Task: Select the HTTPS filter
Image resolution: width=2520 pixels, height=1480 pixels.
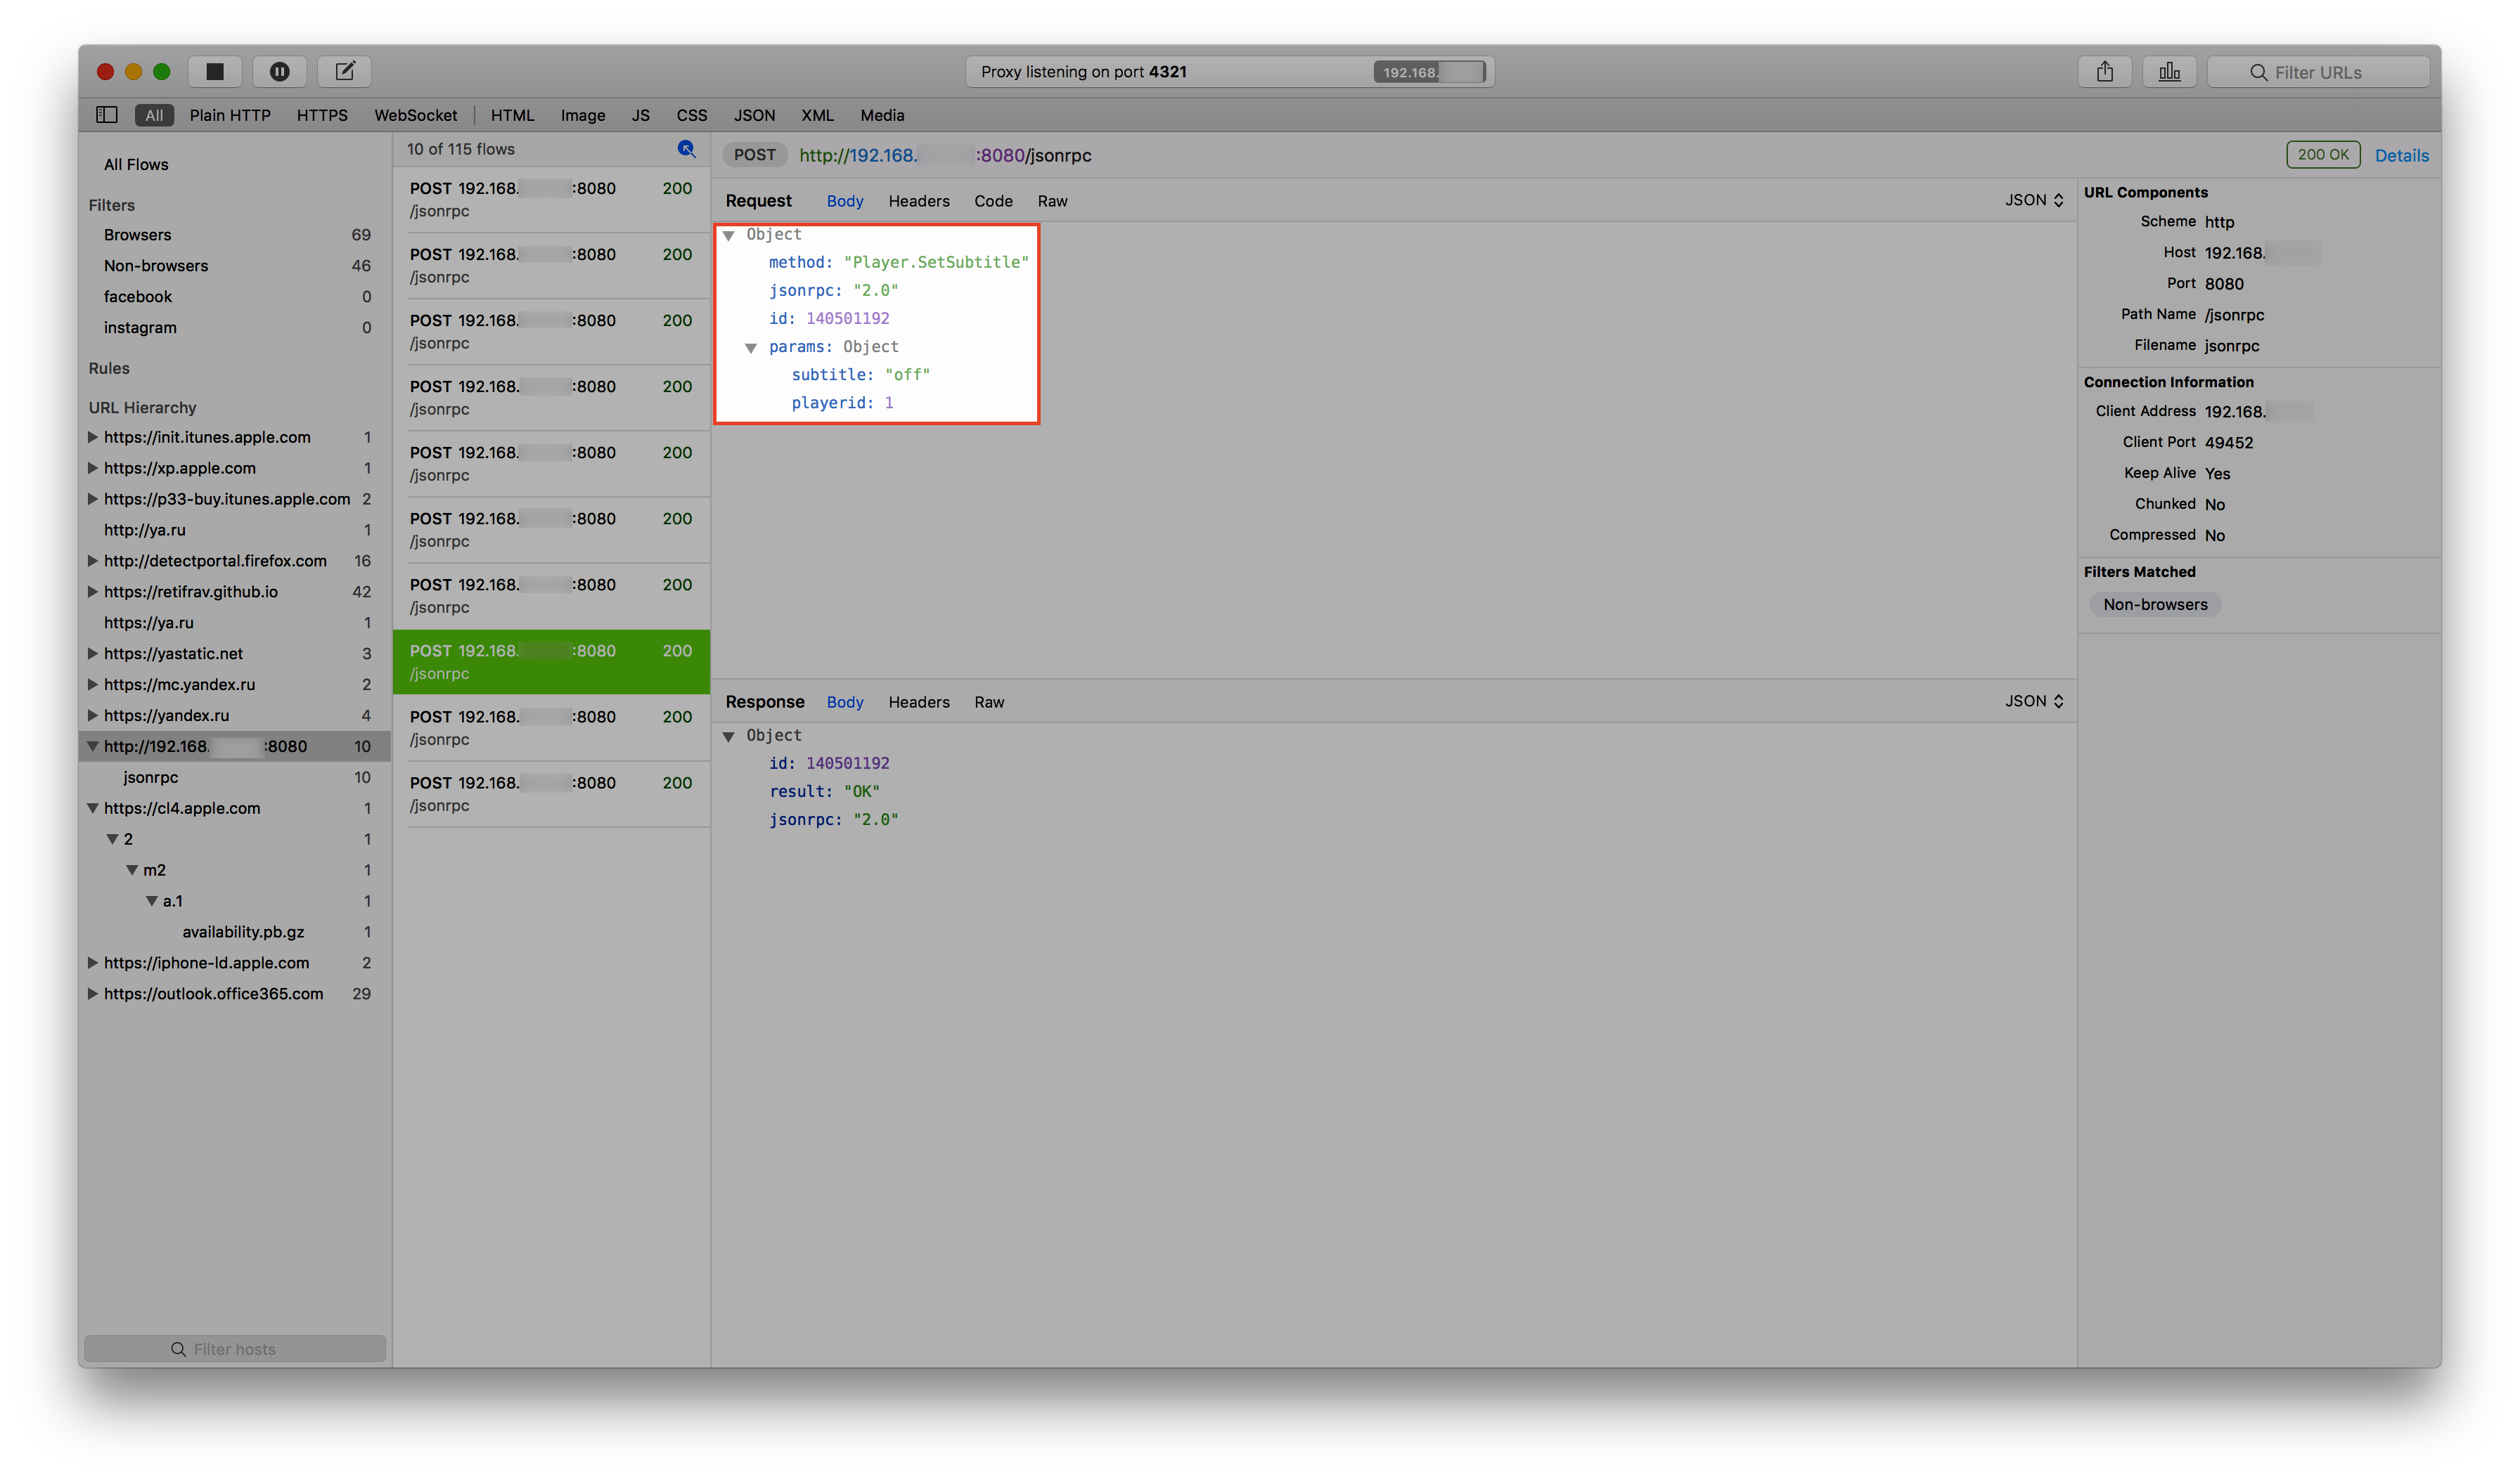Action: (322, 115)
